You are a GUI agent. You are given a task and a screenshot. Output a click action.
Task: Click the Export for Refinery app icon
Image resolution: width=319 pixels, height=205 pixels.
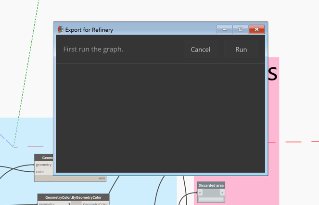(61, 29)
